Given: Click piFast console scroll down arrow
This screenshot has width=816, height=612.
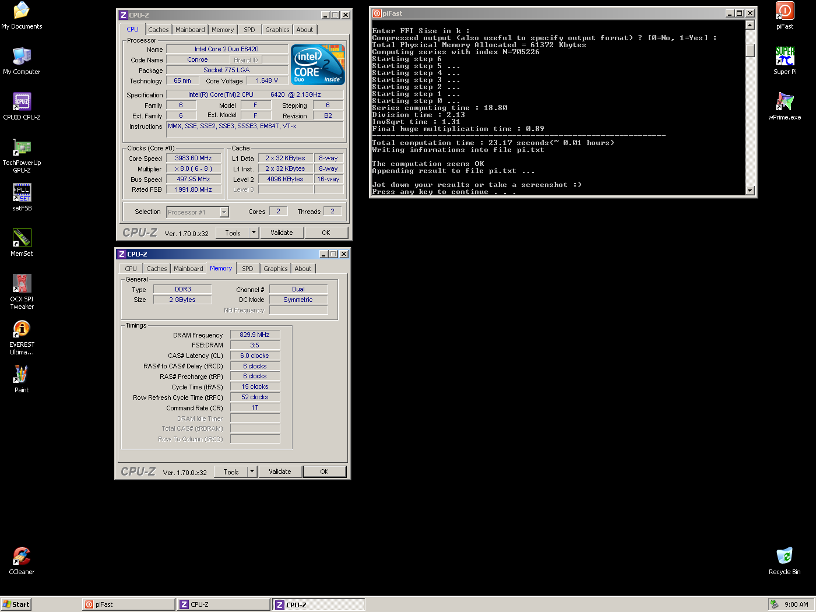Looking at the screenshot, I should click(x=750, y=191).
